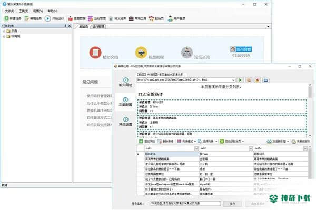This screenshot has height=210, width=316.
Task: Open the col2 column header dropdown
Action: 251,148
